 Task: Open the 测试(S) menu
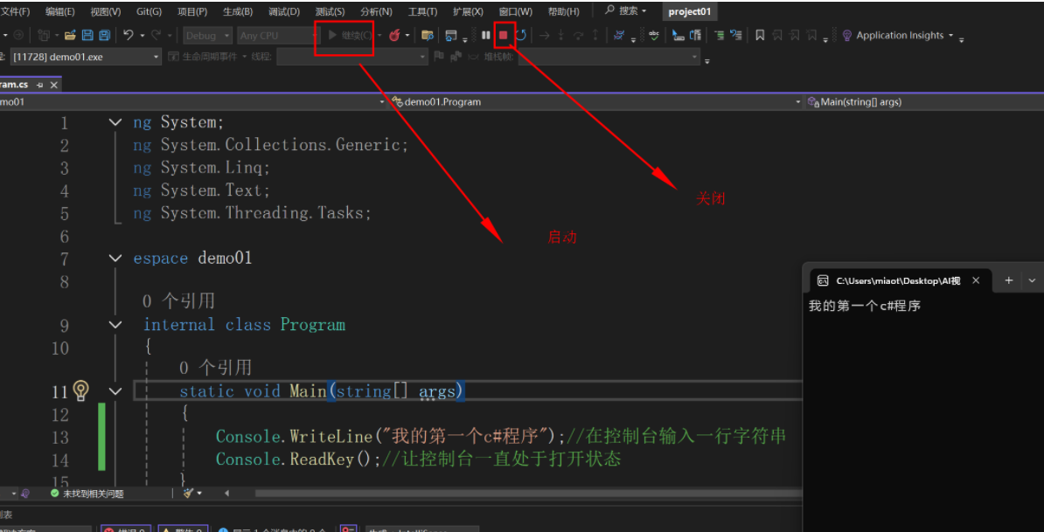330,11
